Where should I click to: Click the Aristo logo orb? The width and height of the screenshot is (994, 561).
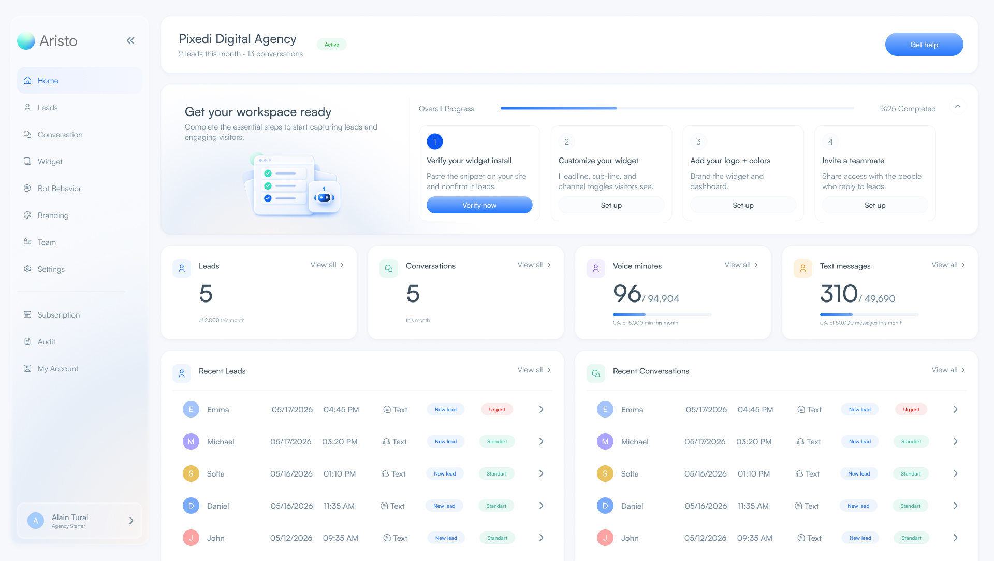tap(26, 41)
